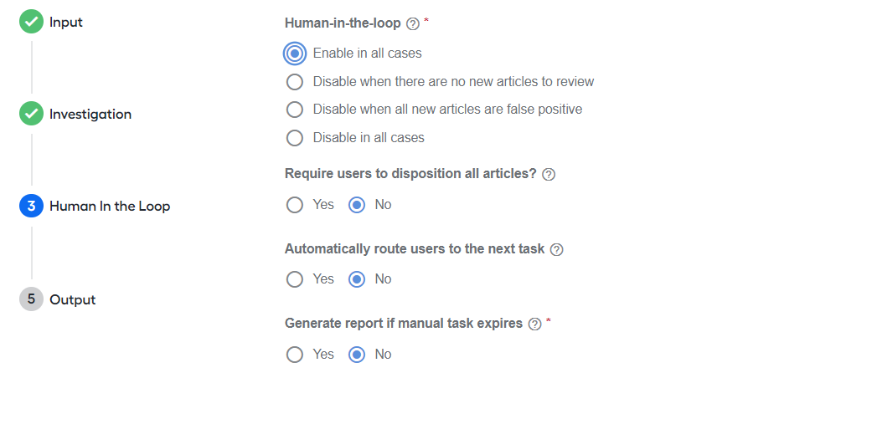Click the gray step 5 Output circle
877x424 pixels.
point(31,299)
